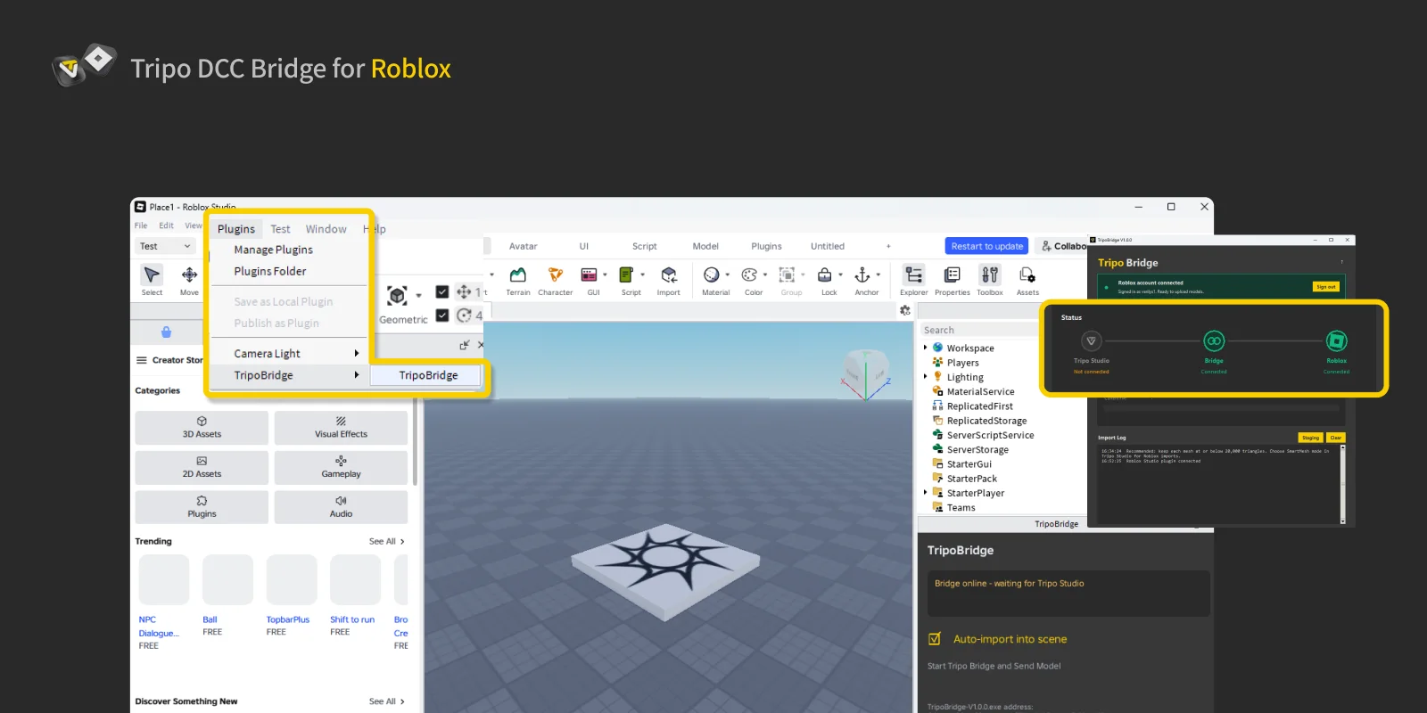Click Sign out in Tripo Bridge

click(x=1326, y=287)
